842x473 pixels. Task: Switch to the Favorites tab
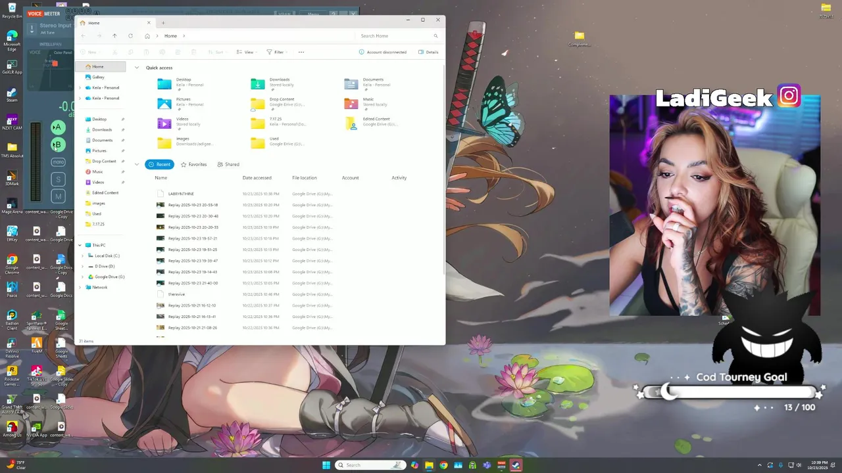click(194, 164)
